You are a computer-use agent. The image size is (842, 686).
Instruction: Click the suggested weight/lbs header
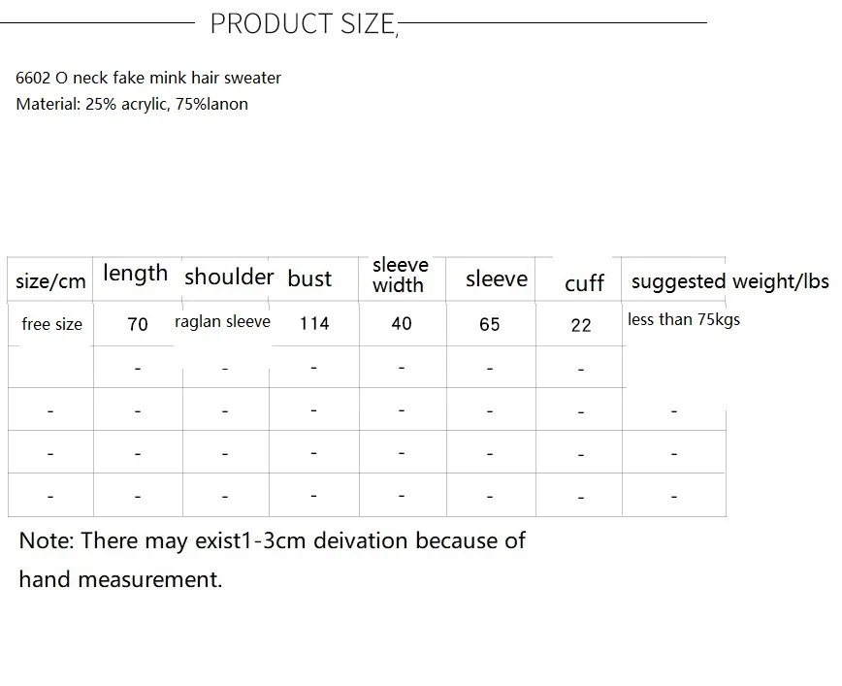730,281
